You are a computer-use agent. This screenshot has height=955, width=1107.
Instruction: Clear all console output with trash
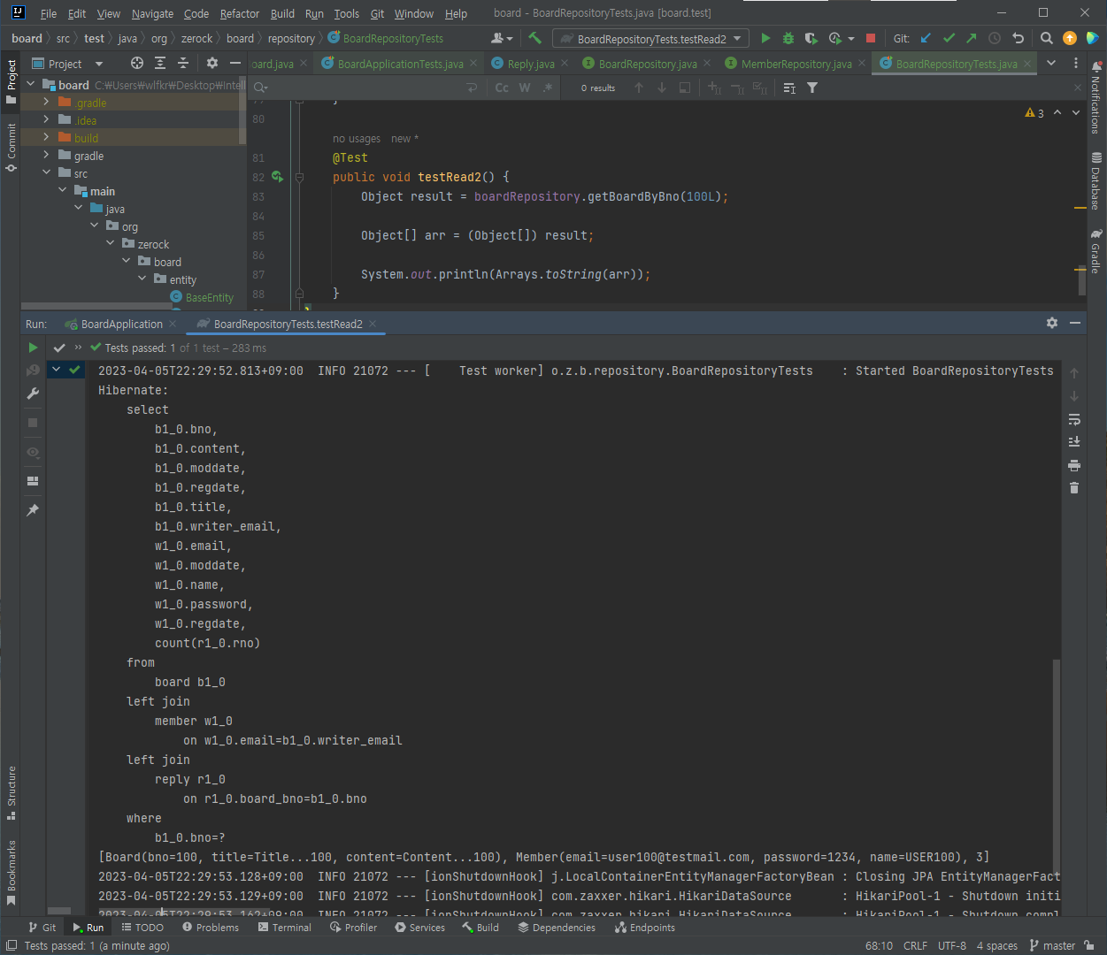pyautogui.click(x=1074, y=488)
